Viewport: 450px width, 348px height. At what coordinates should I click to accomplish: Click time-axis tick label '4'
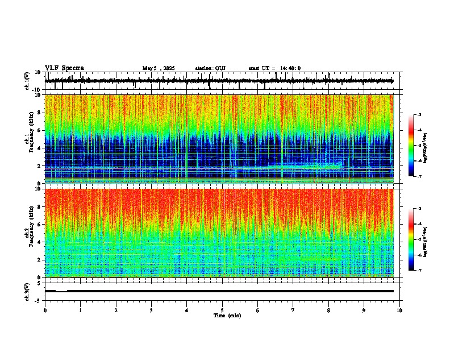pyautogui.click(x=187, y=310)
